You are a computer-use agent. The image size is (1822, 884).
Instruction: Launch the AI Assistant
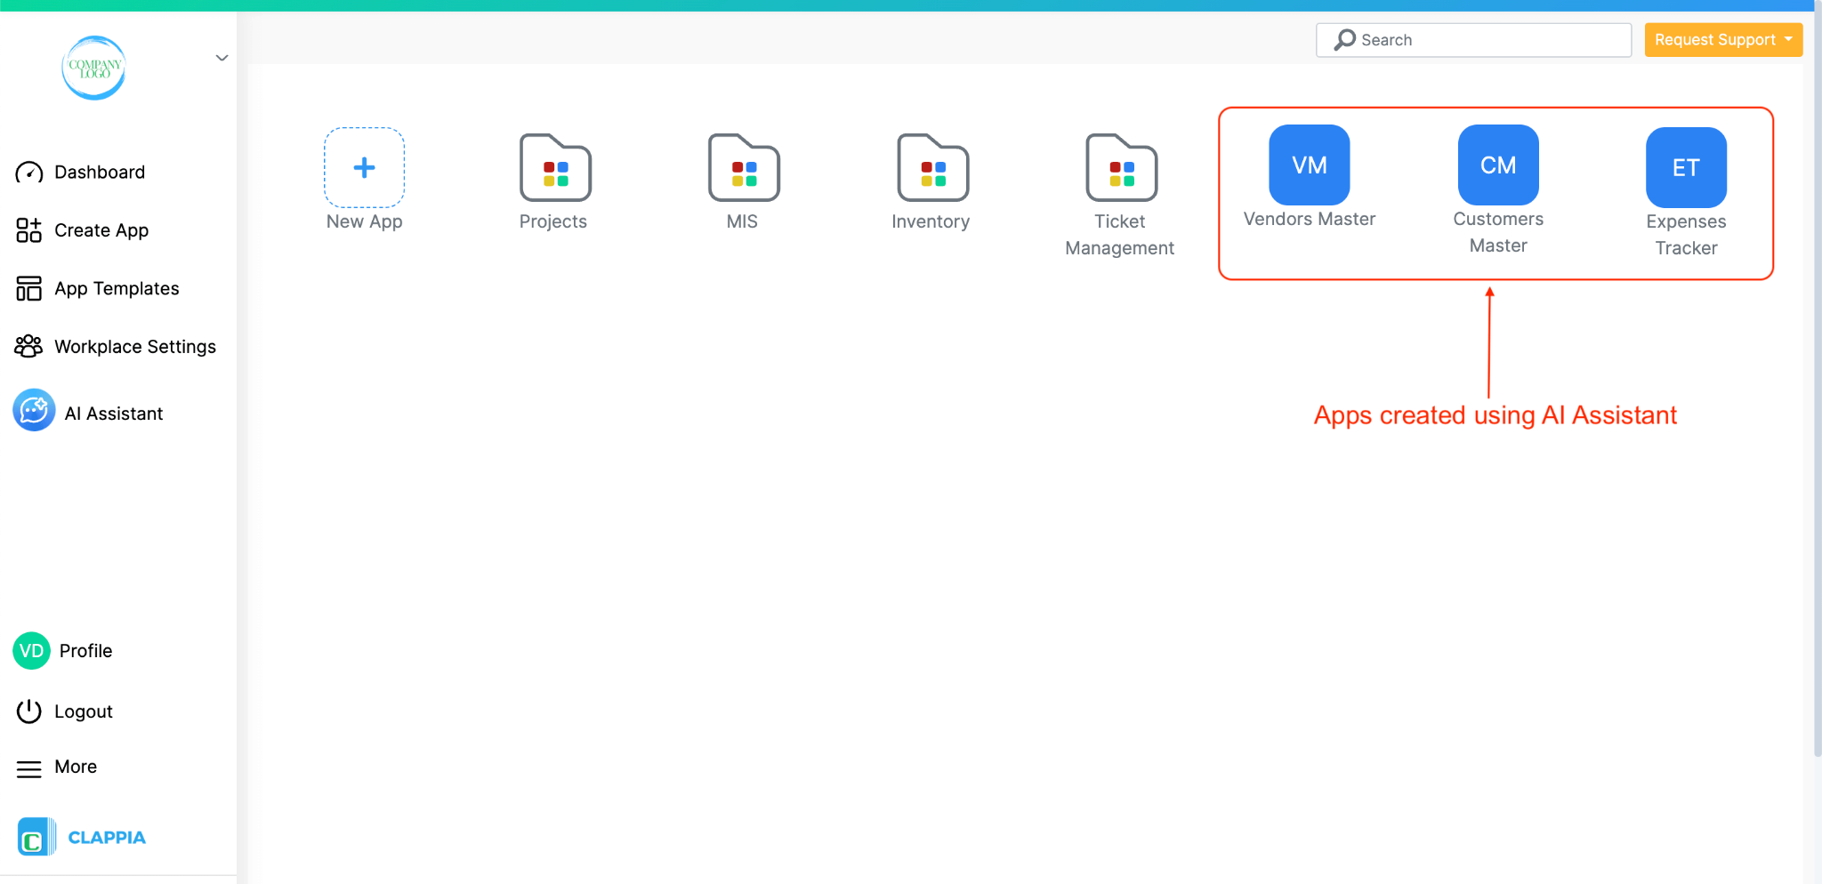point(113,412)
